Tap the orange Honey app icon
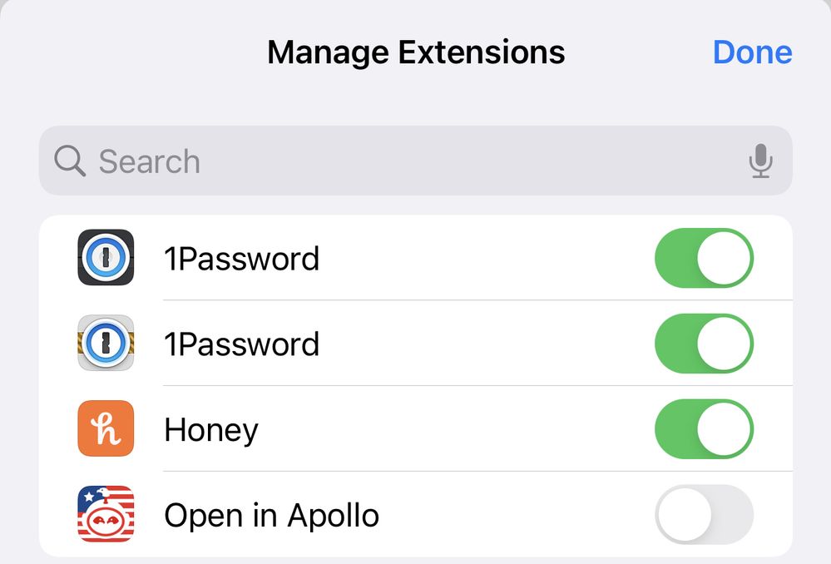 106,429
